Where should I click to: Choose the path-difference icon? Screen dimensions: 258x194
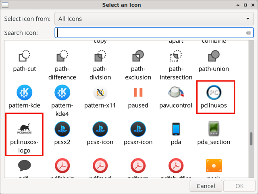pos(62,56)
